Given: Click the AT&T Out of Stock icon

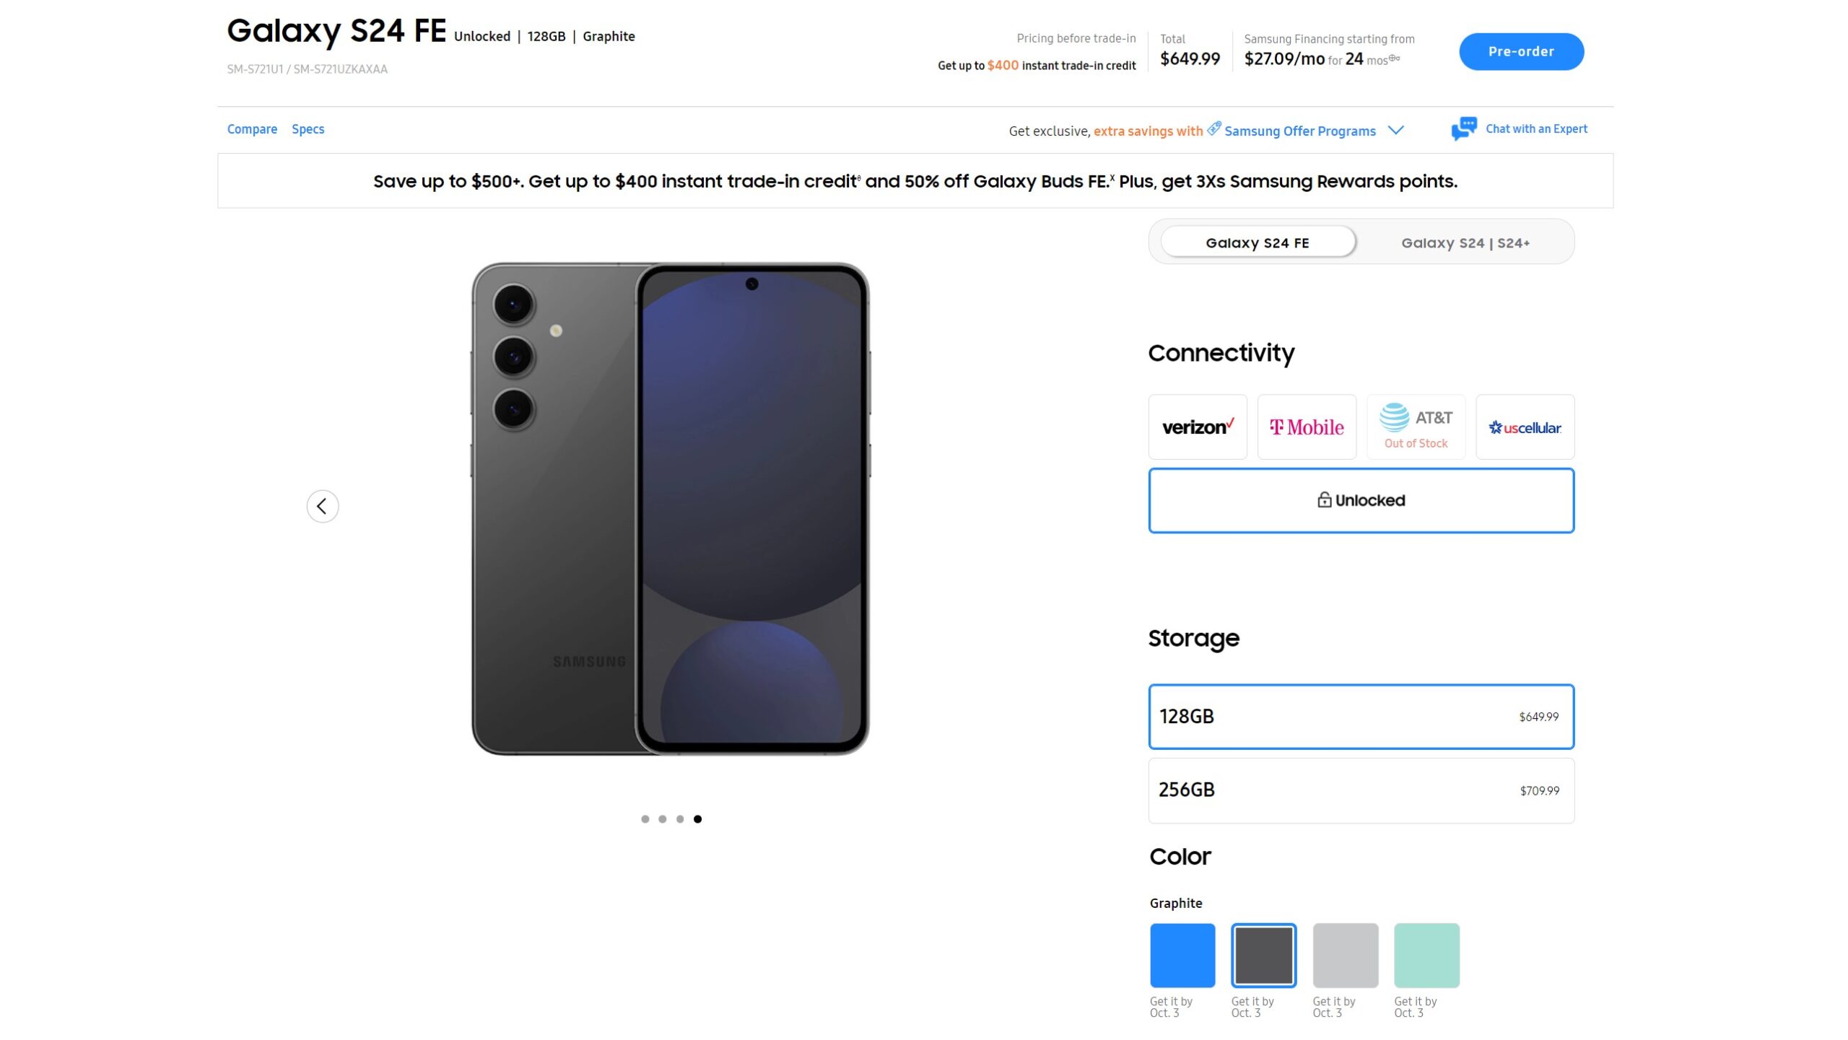Looking at the screenshot, I should [1415, 426].
